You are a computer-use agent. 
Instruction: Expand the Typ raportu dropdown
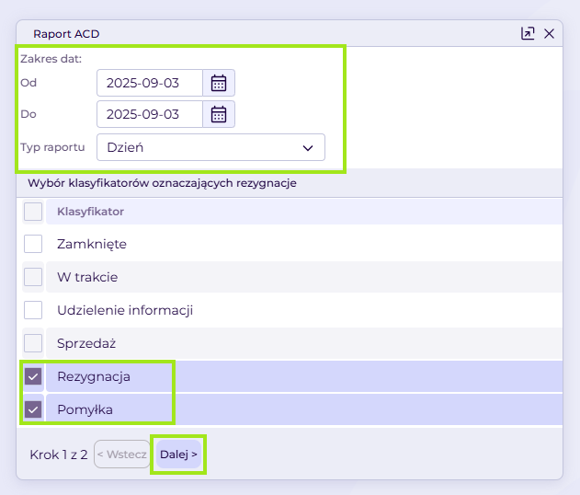(210, 147)
